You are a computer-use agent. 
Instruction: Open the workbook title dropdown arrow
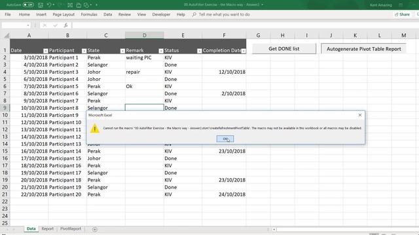click(263, 5)
